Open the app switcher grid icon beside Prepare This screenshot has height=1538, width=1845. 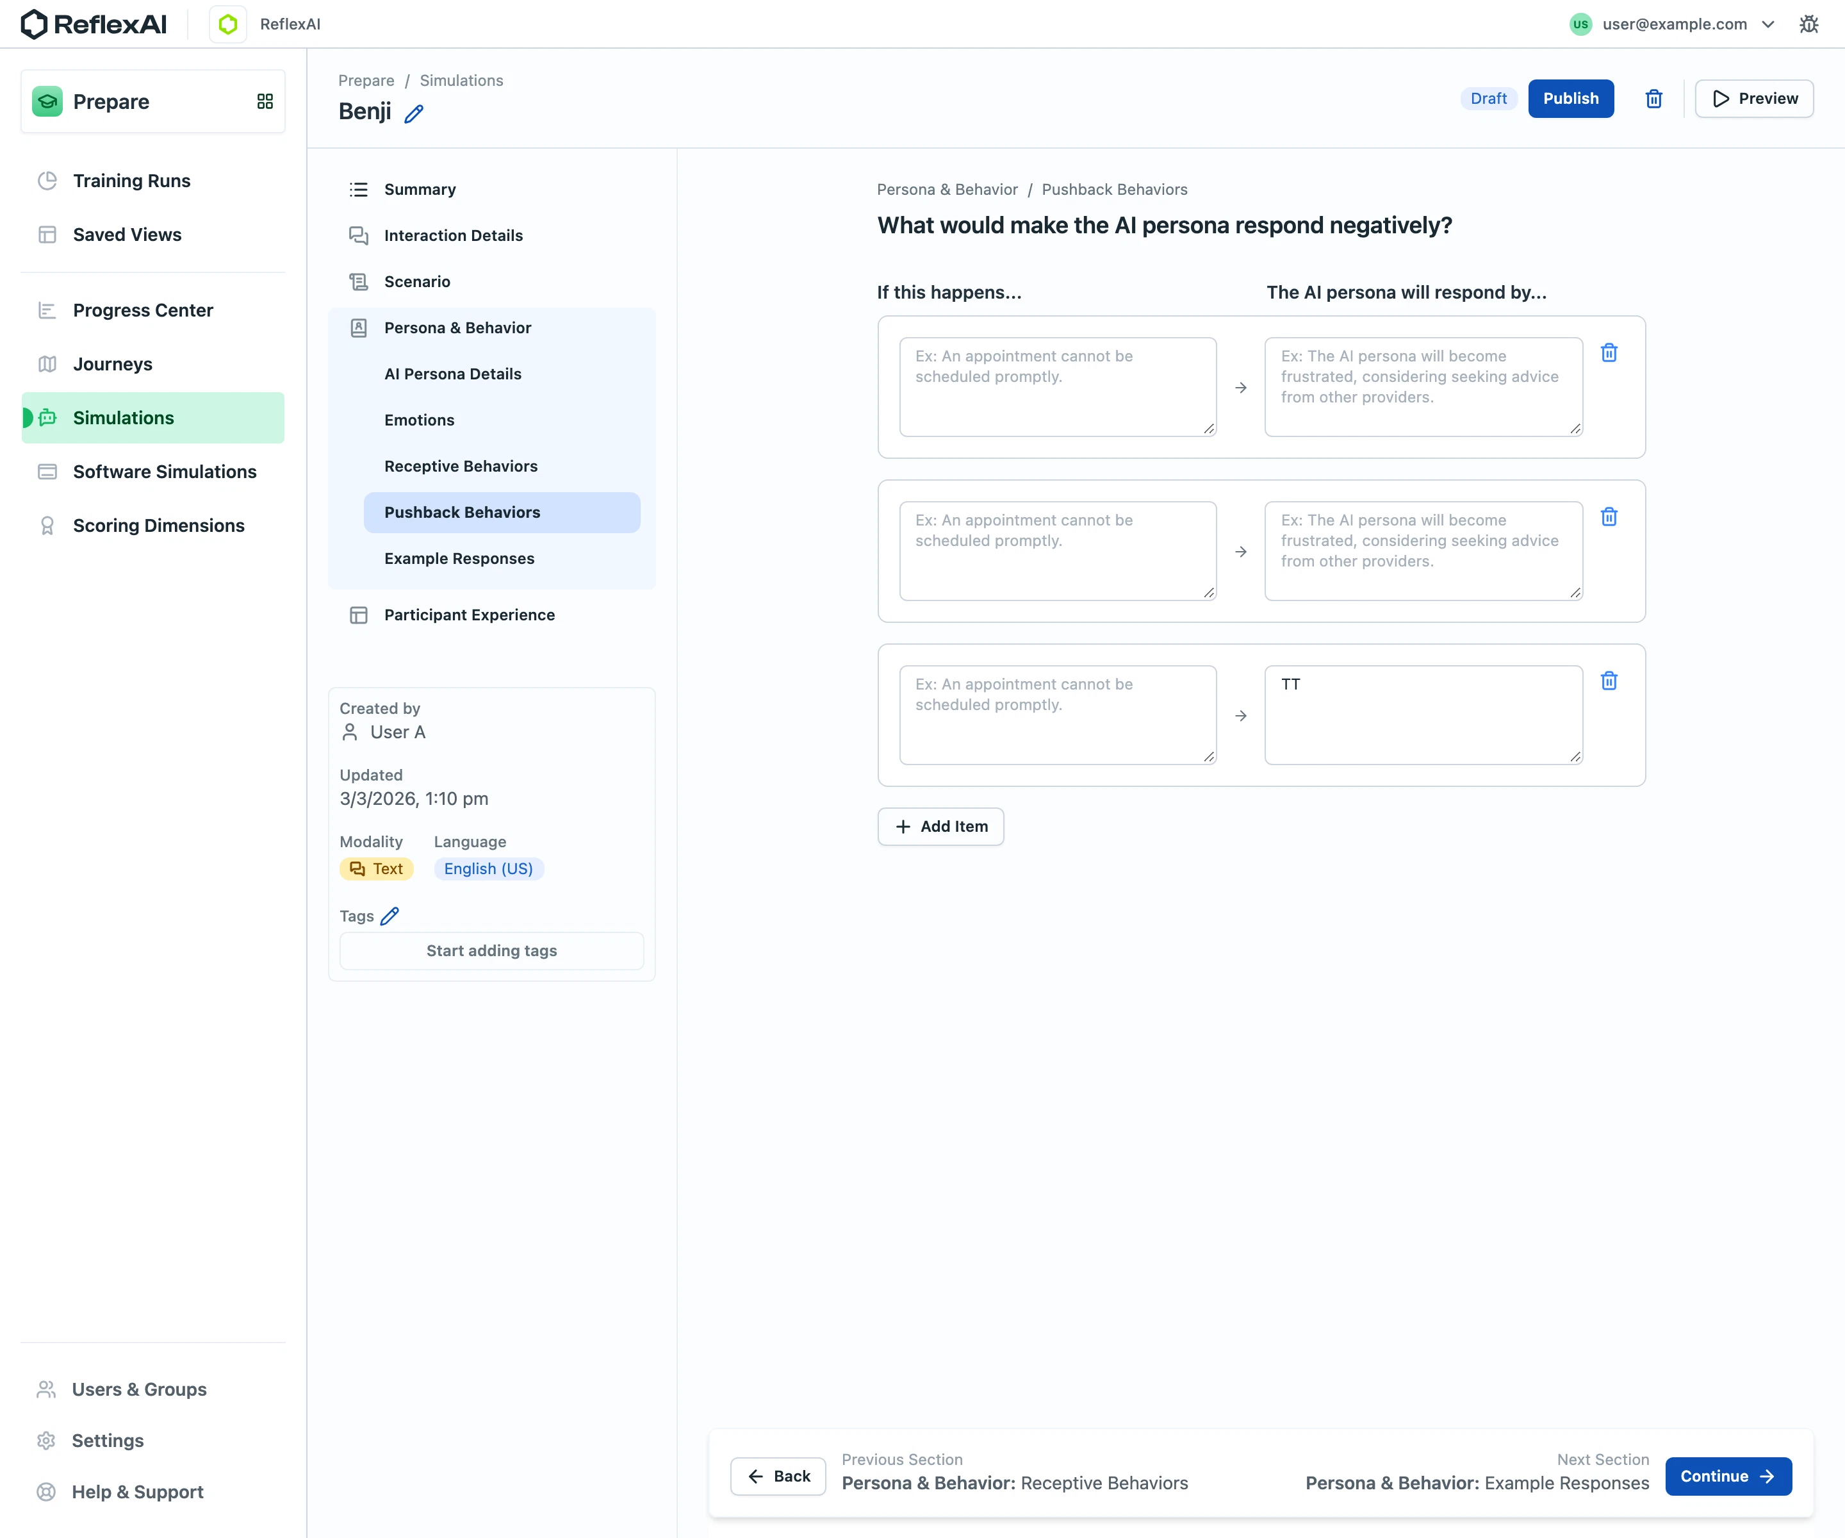[x=265, y=102]
